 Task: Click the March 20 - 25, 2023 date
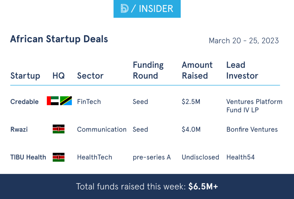[244, 41]
